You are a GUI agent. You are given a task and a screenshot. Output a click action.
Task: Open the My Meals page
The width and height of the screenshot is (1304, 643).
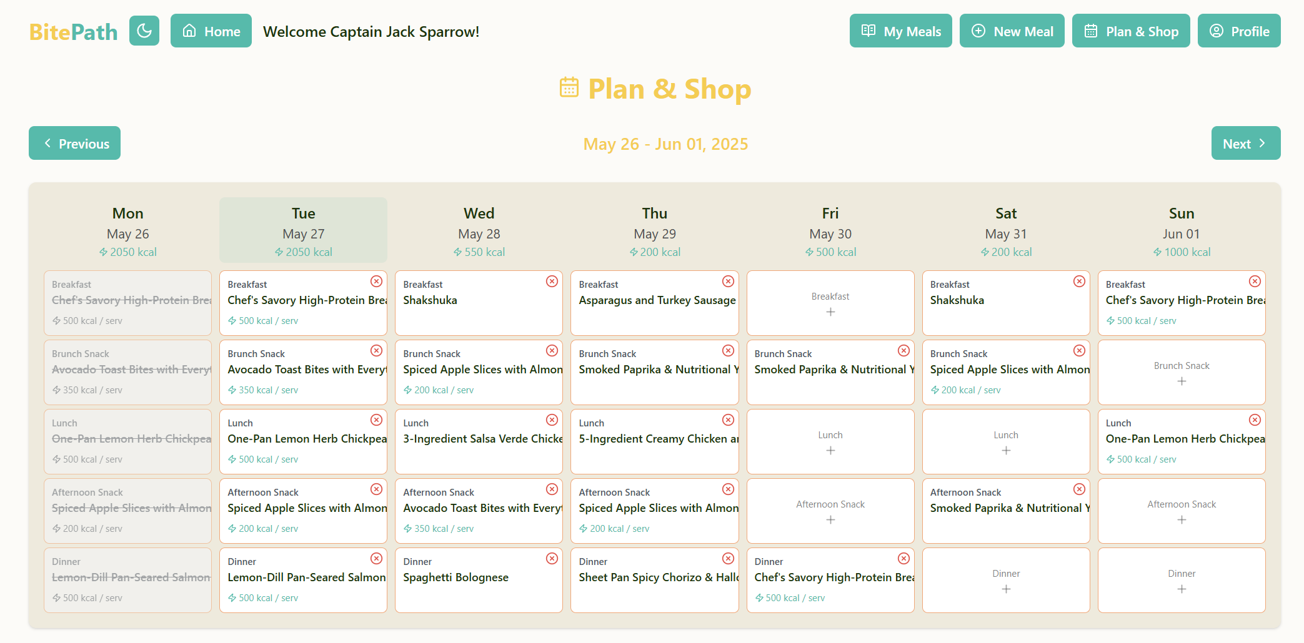(900, 31)
